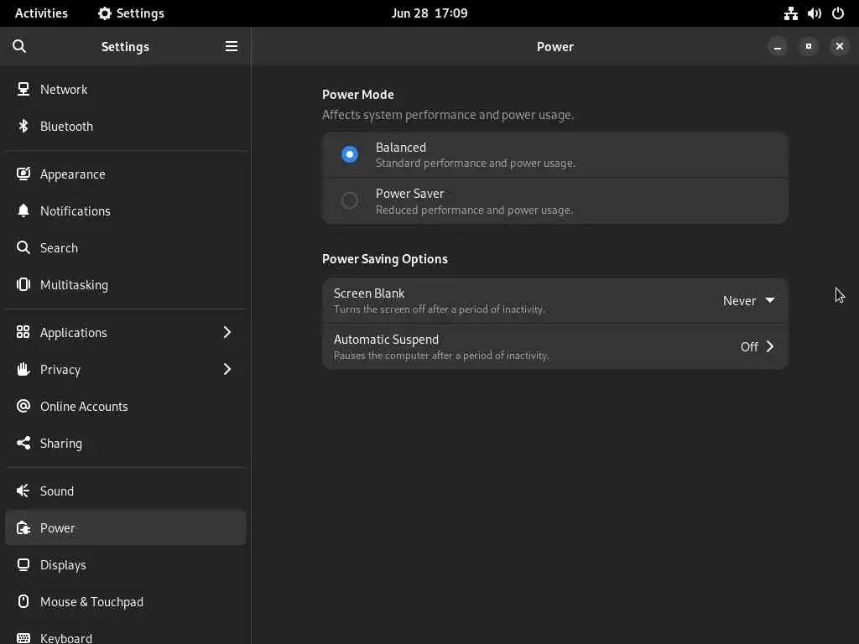
Task: Expand the Privacy submenu arrow
Action: [x=226, y=370]
